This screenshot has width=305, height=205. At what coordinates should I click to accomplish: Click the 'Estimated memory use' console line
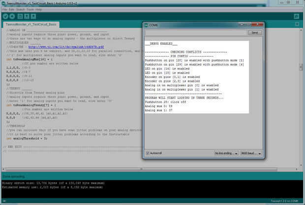click(x=52, y=187)
